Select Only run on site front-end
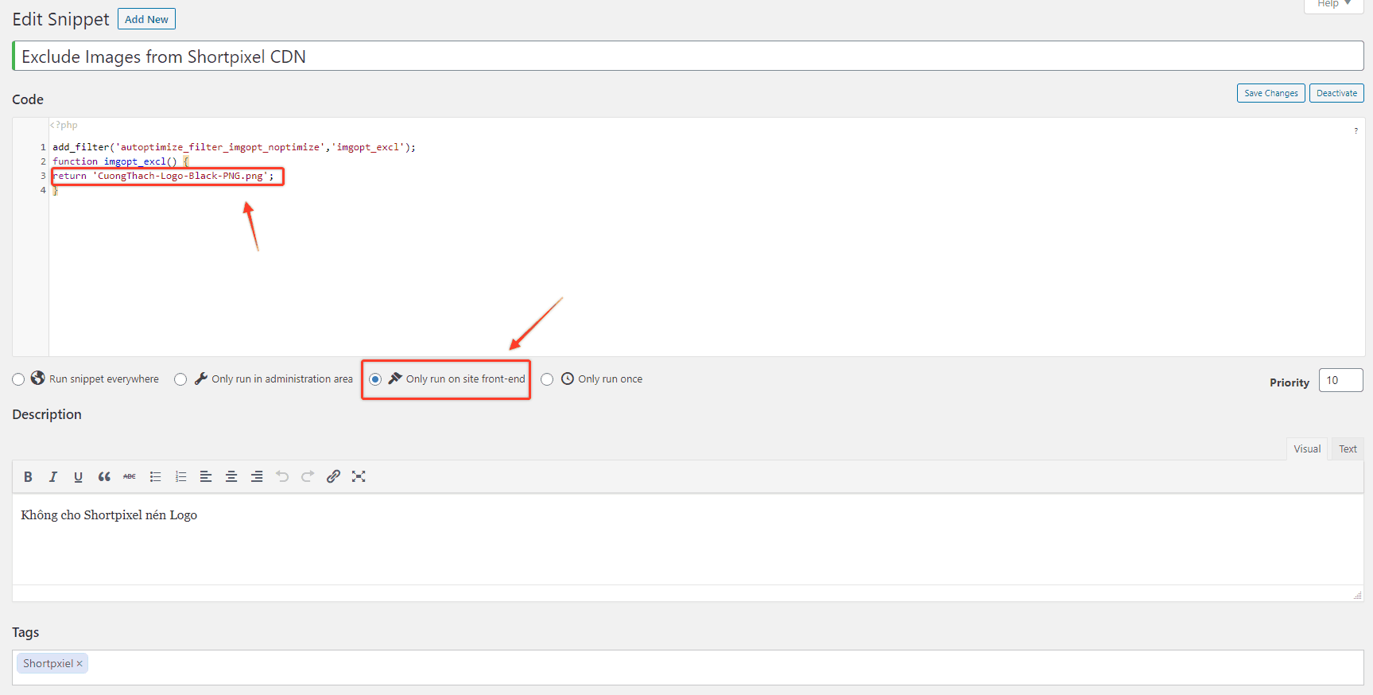This screenshot has width=1373, height=695. pyautogui.click(x=375, y=379)
